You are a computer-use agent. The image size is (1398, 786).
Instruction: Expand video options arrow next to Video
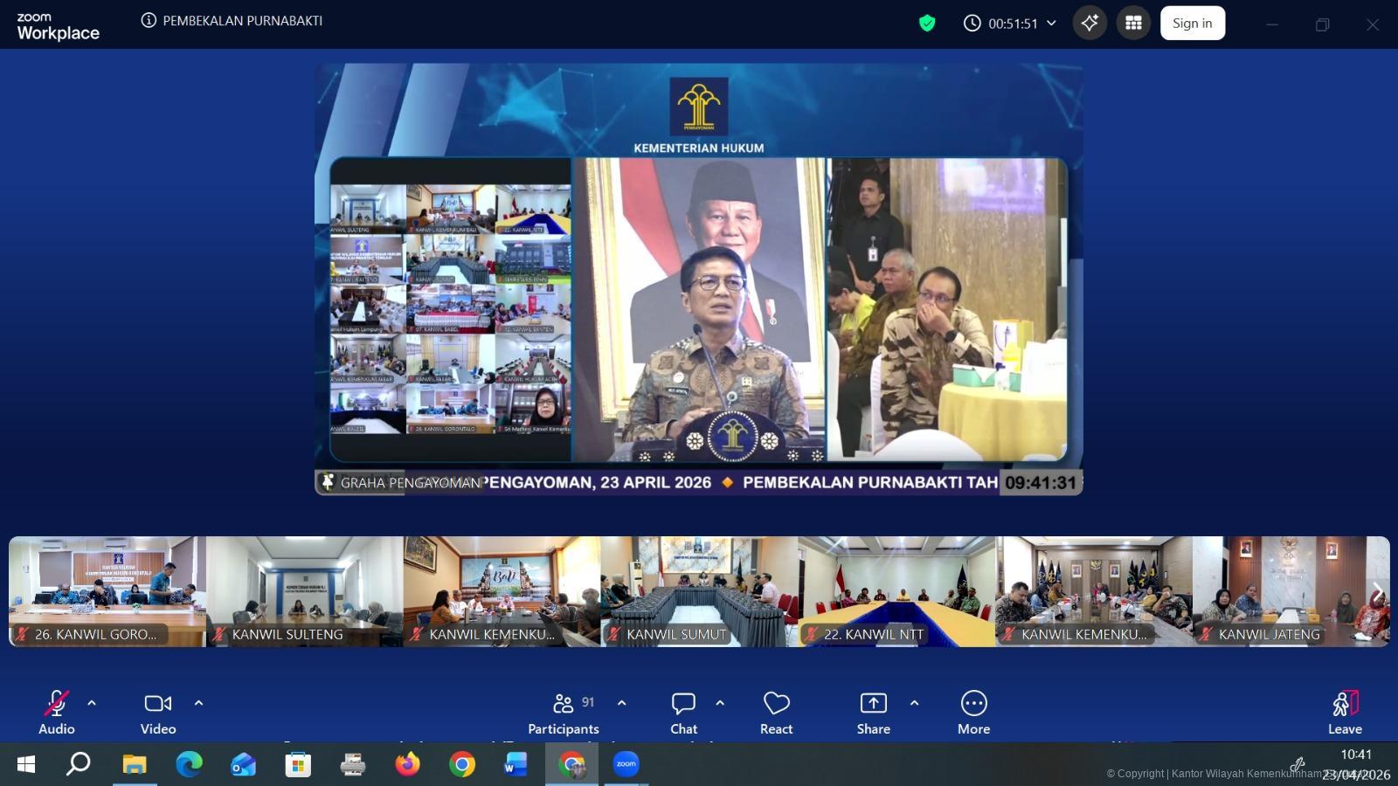[198, 703]
